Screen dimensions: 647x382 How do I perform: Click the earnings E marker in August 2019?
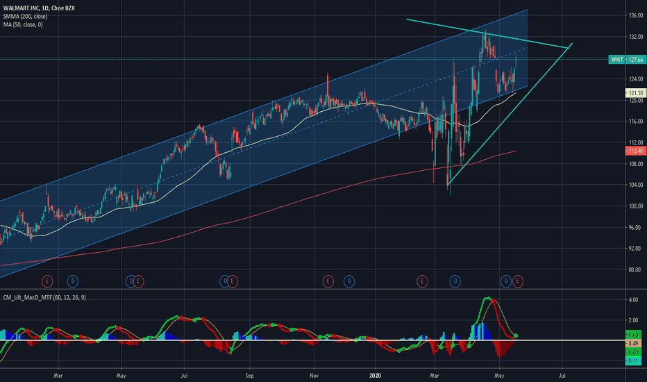tap(233, 282)
